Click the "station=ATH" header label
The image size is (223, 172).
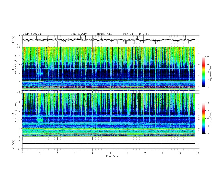(104, 34)
